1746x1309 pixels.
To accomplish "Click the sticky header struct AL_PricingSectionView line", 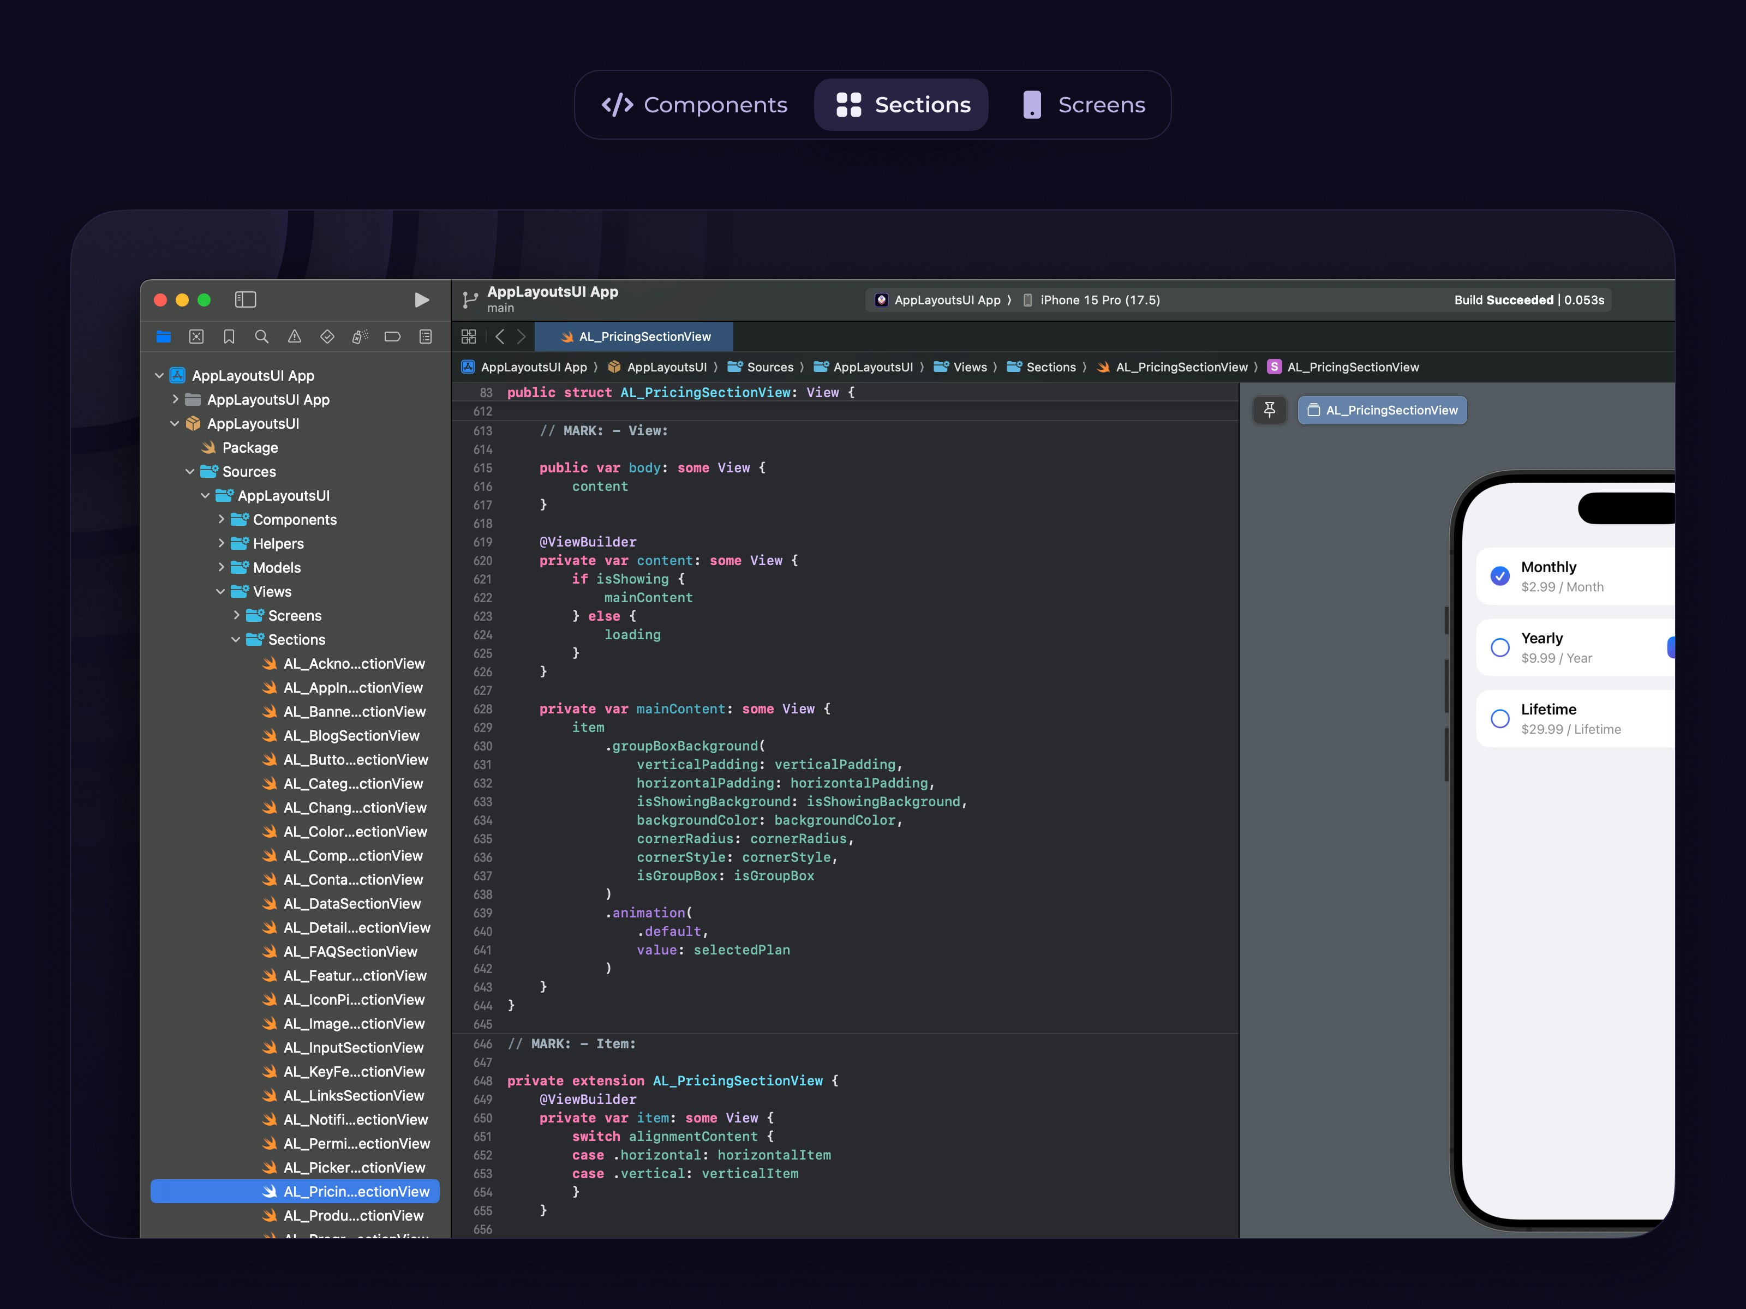I will click(845, 392).
